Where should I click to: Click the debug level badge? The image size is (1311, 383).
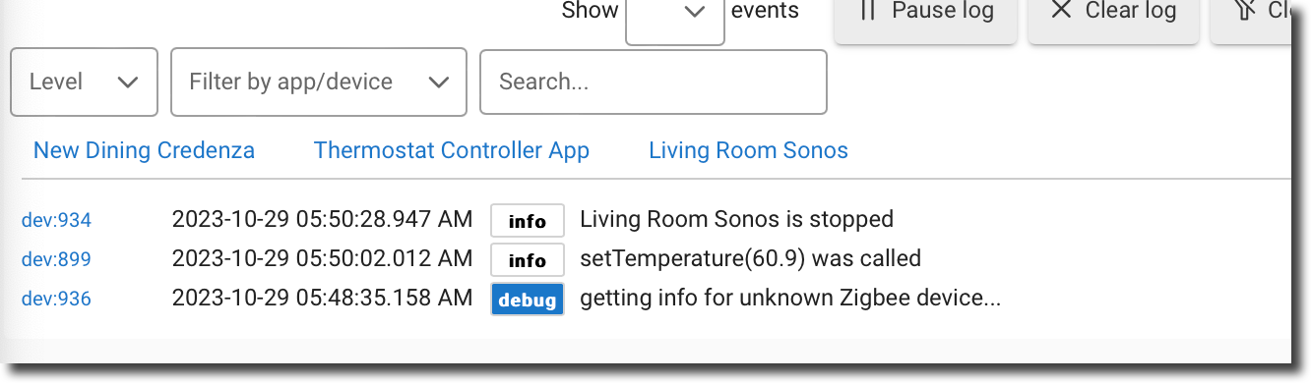(x=528, y=300)
